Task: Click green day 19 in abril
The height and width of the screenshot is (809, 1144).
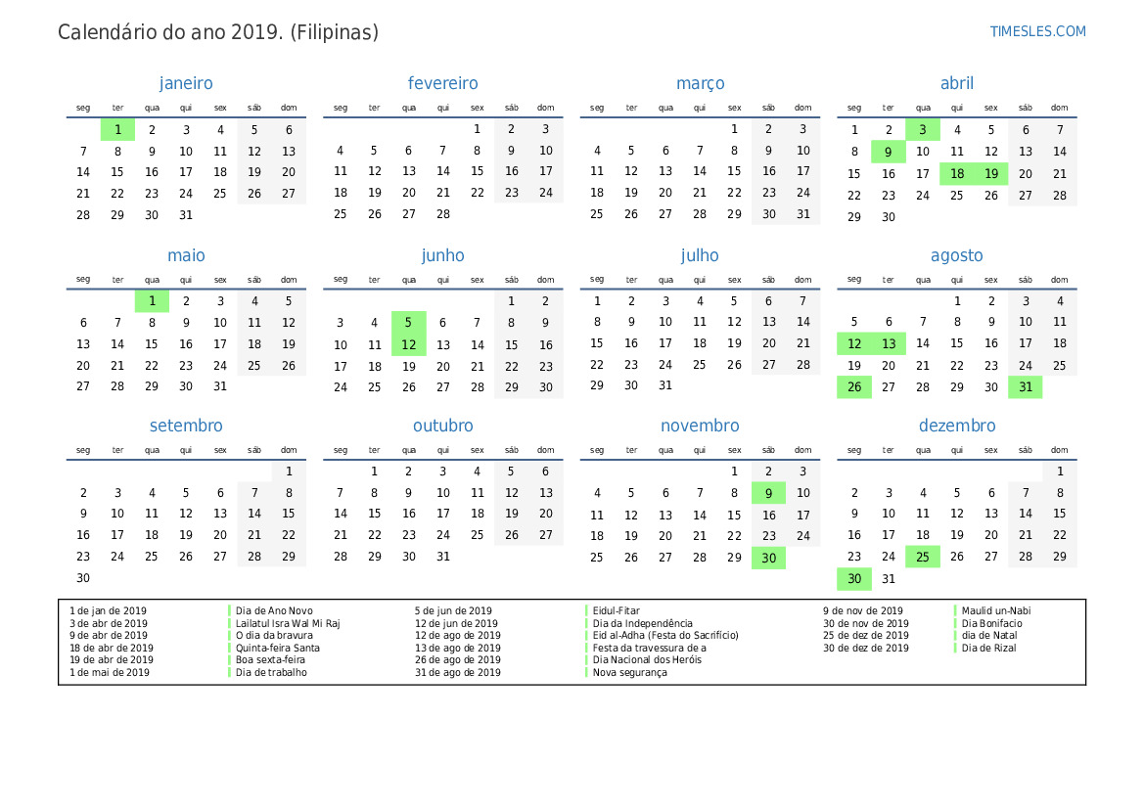Action: [990, 174]
